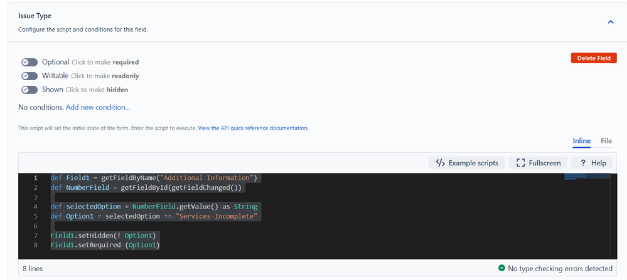Open Example scripts
This screenshot has height=280, width=627.
[x=467, y=163]
